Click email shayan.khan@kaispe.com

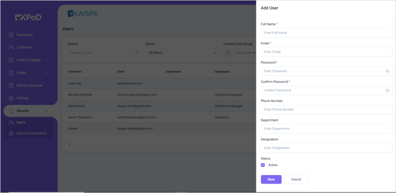(135, 128)
